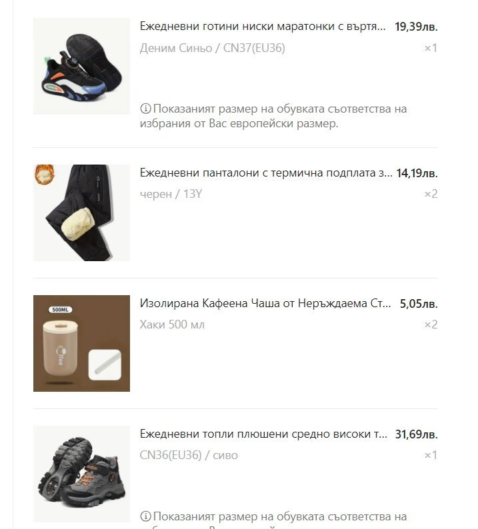
Task: Click the info icon under the sneakers listing
Action: click(x=145, y=109)
